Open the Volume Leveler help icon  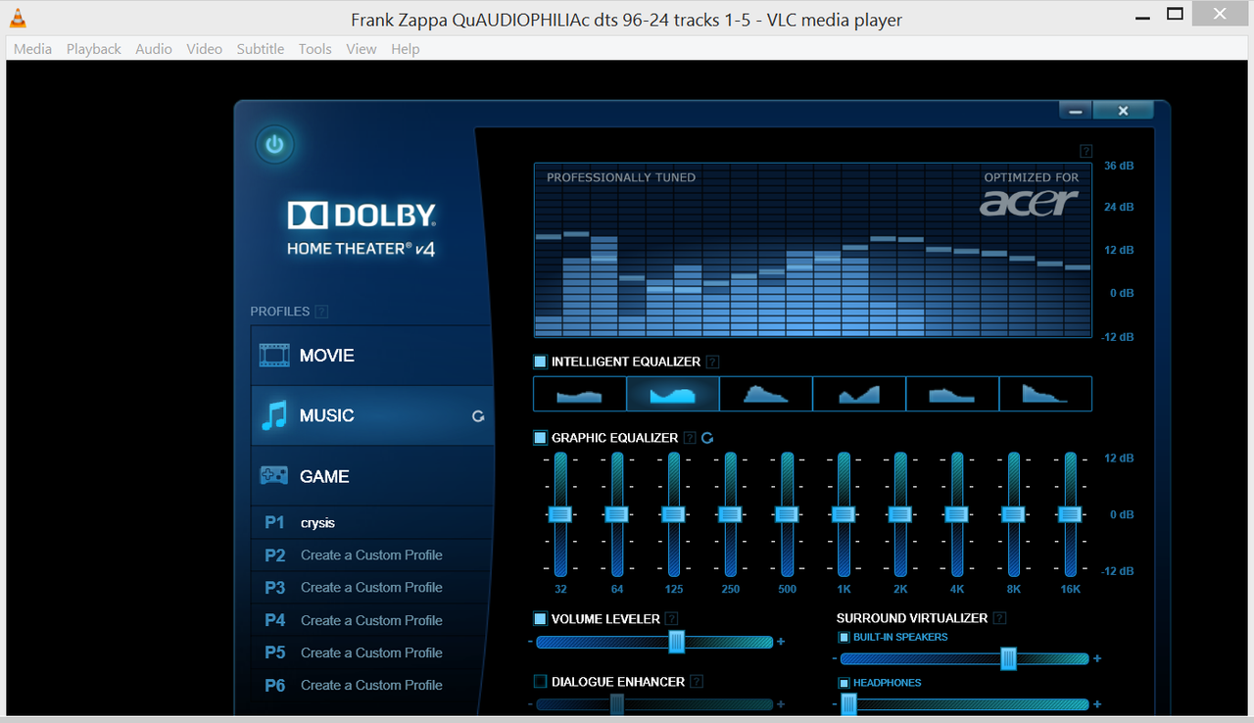tap(670, 618)
